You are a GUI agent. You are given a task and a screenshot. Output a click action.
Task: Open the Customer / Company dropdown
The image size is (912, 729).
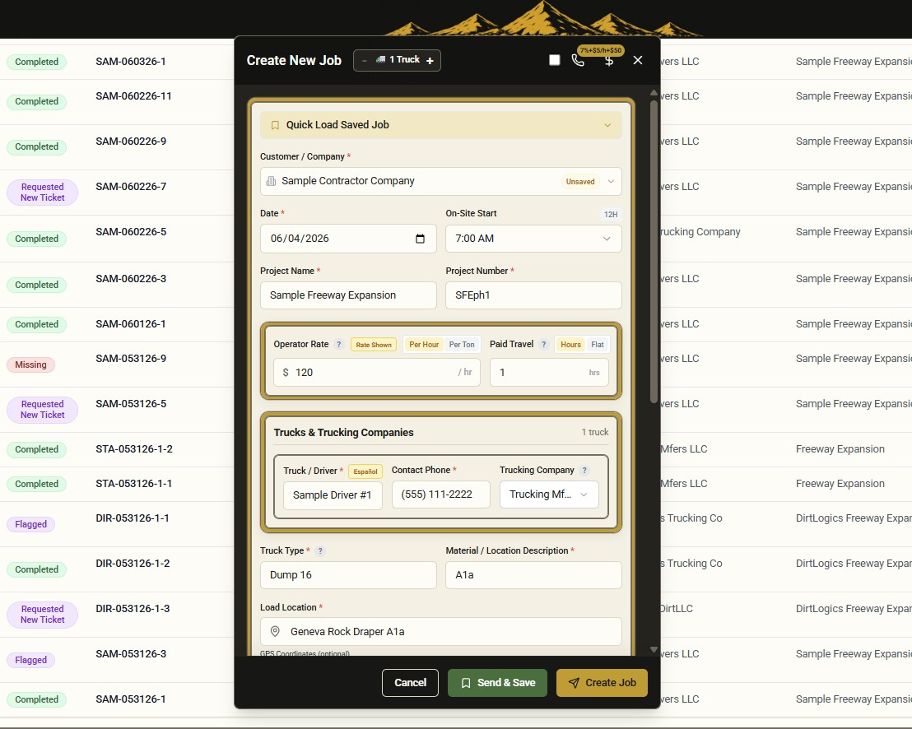(x=611, y=181)
